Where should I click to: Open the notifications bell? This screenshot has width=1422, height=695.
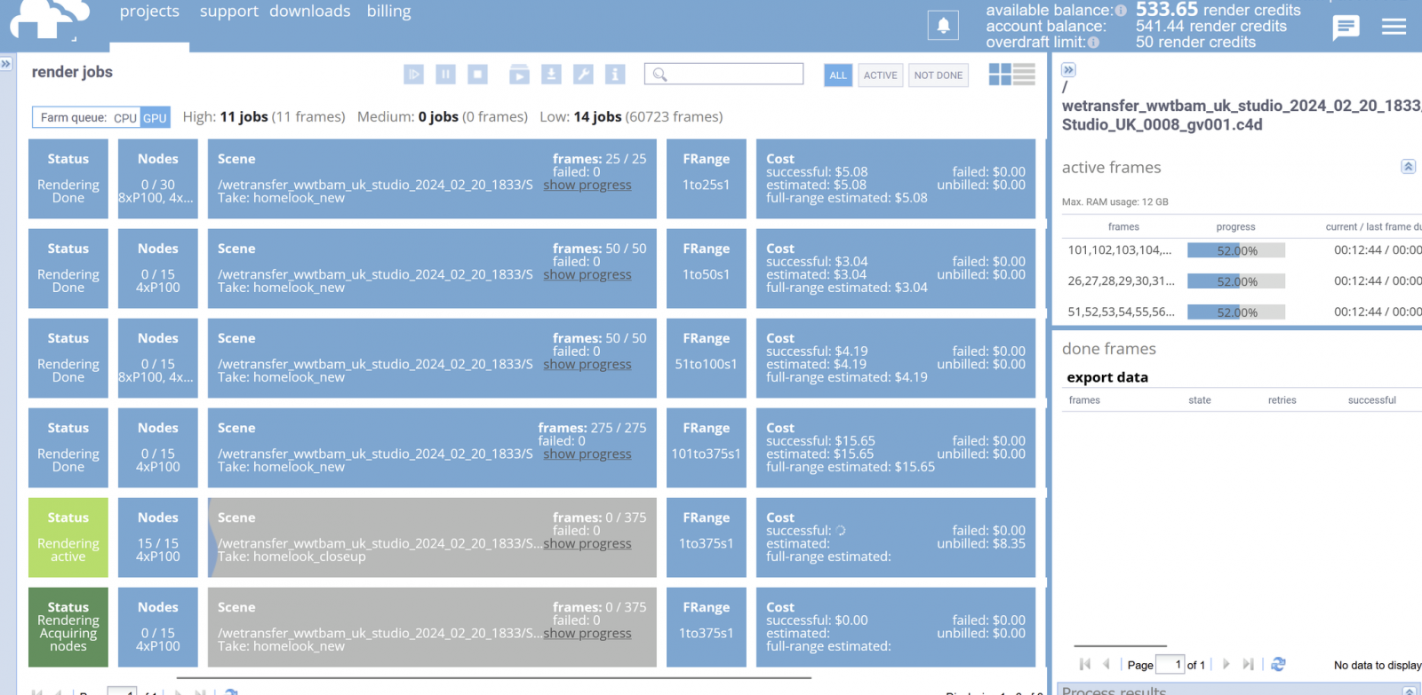pos(943,25)
